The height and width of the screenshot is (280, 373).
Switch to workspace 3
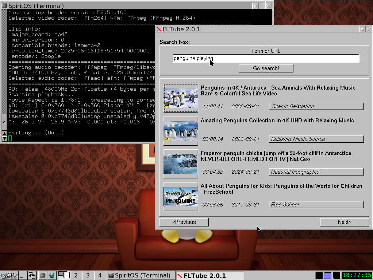(88, 275)
